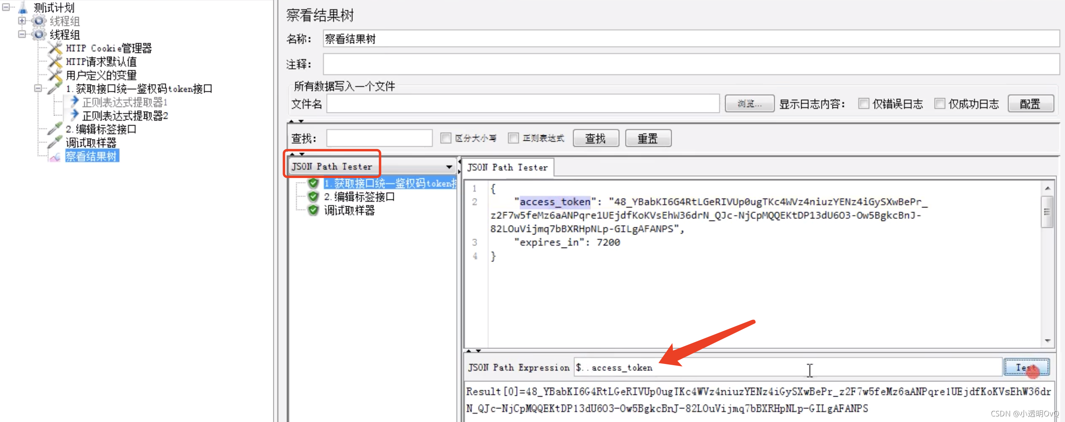Select 正则表达式提取器1 in the test plan
Screen dimensions: 1065x422
pos(124,102)
